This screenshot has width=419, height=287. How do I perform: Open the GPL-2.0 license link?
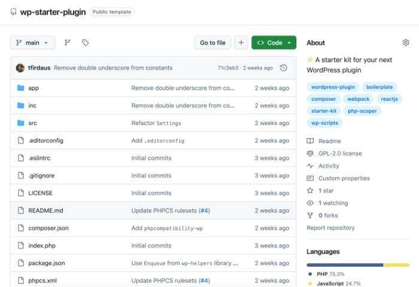(340, 153)
